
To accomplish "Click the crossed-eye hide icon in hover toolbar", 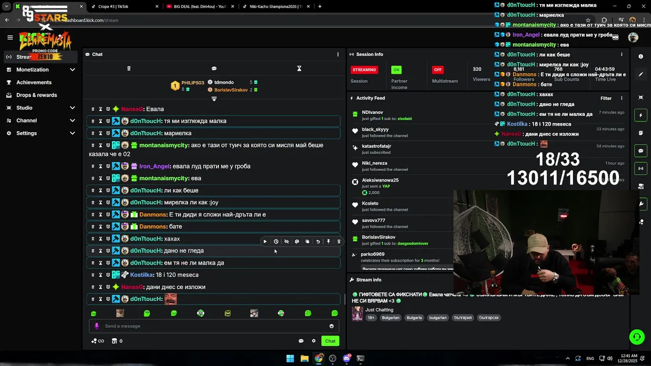I will coord(286,242).
